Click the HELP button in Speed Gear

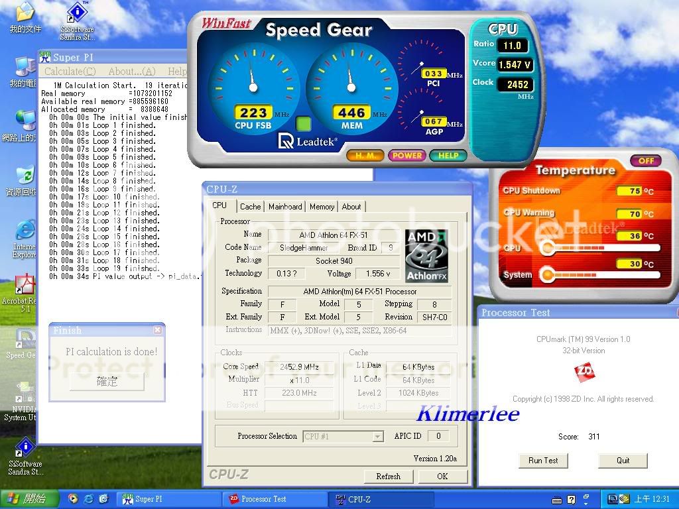(448, 155)
